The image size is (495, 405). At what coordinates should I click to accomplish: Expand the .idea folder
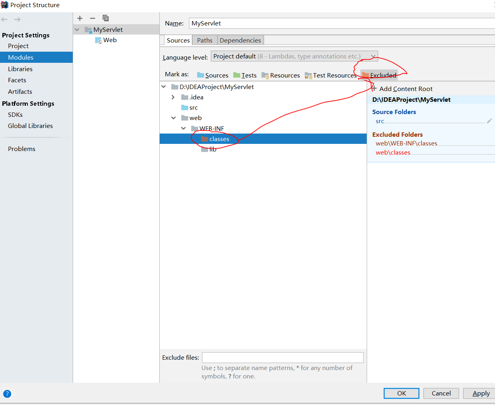coord(173,97)
